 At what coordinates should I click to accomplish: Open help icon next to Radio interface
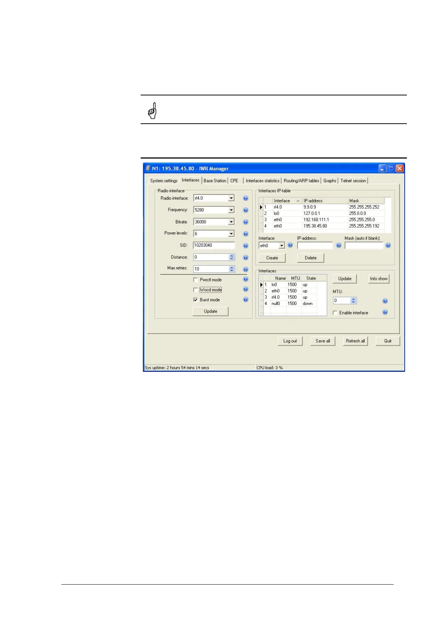pos(246,198)
